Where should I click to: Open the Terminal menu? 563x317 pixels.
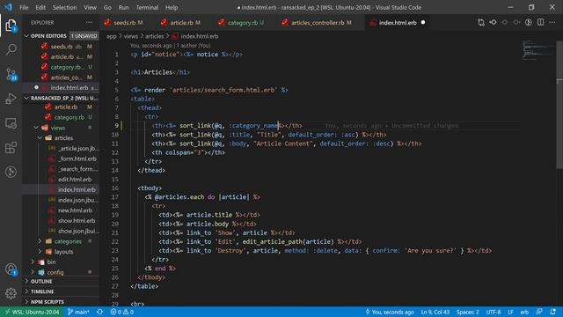[147, 7]
